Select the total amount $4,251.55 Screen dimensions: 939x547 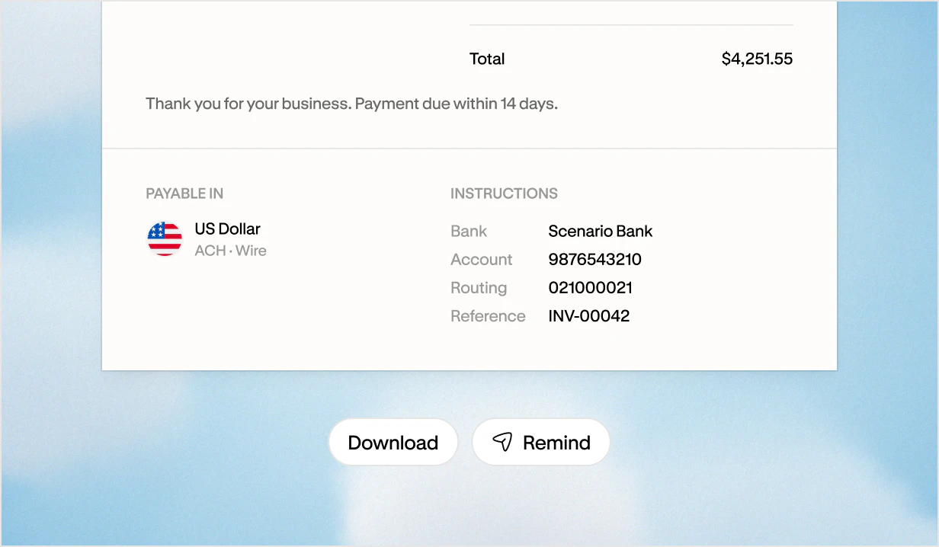pyautogui.click(x=757, y=59)
